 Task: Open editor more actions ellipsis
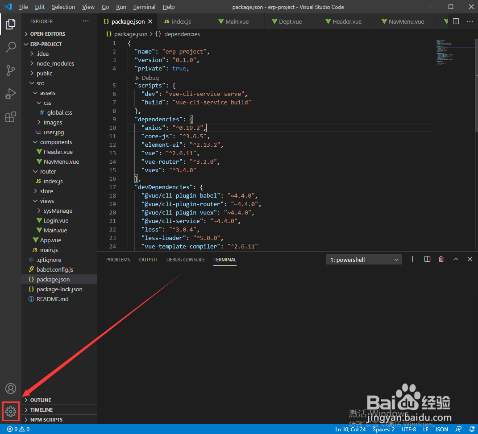coord(470,21)
